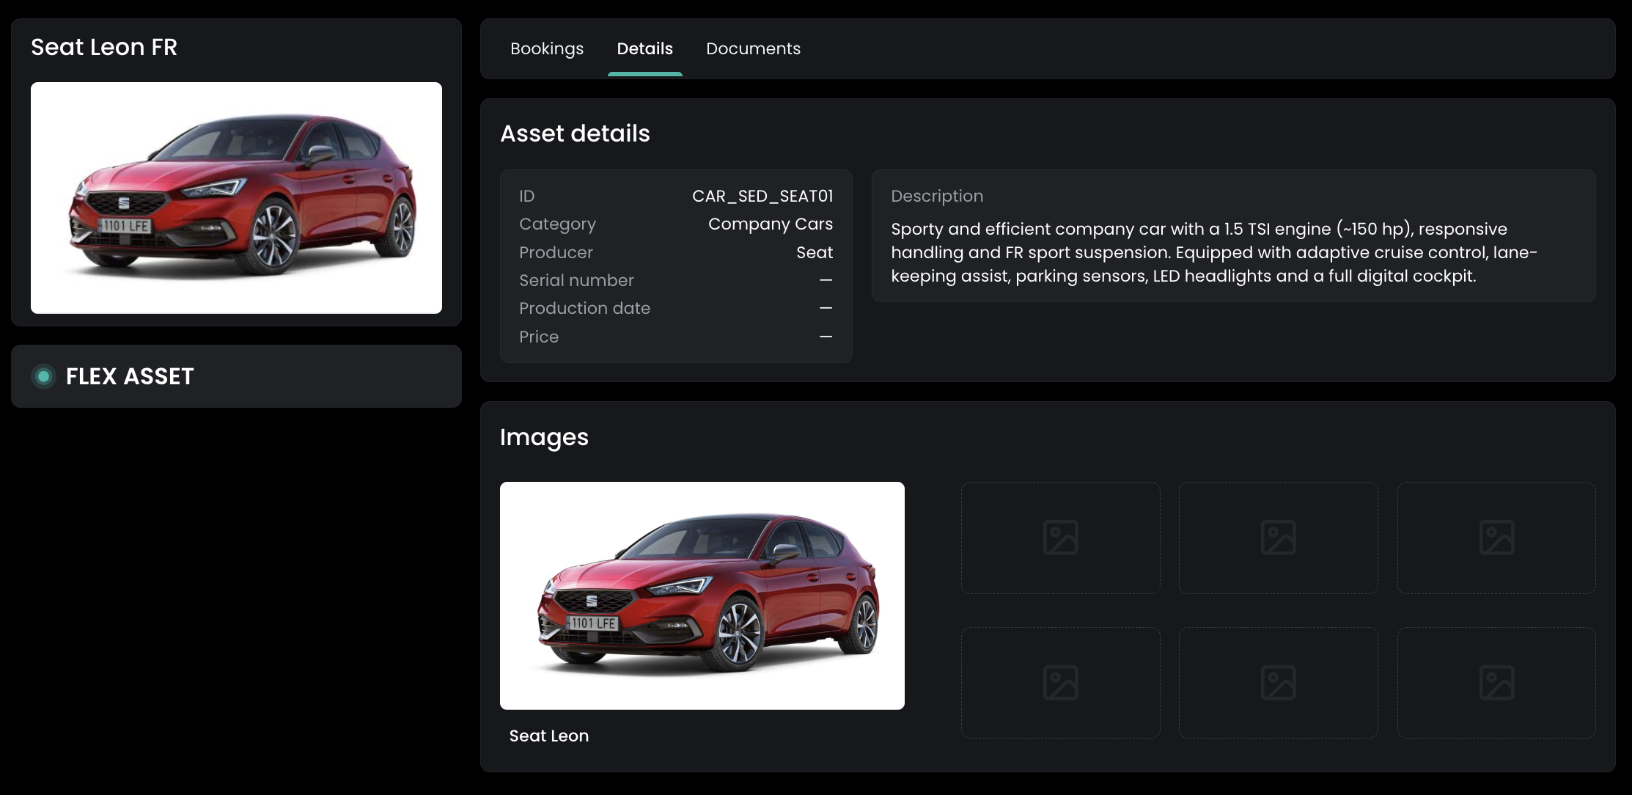Open the Bookings tab
The width and height of the screenshot is (1632, 795).
(547, 48)
